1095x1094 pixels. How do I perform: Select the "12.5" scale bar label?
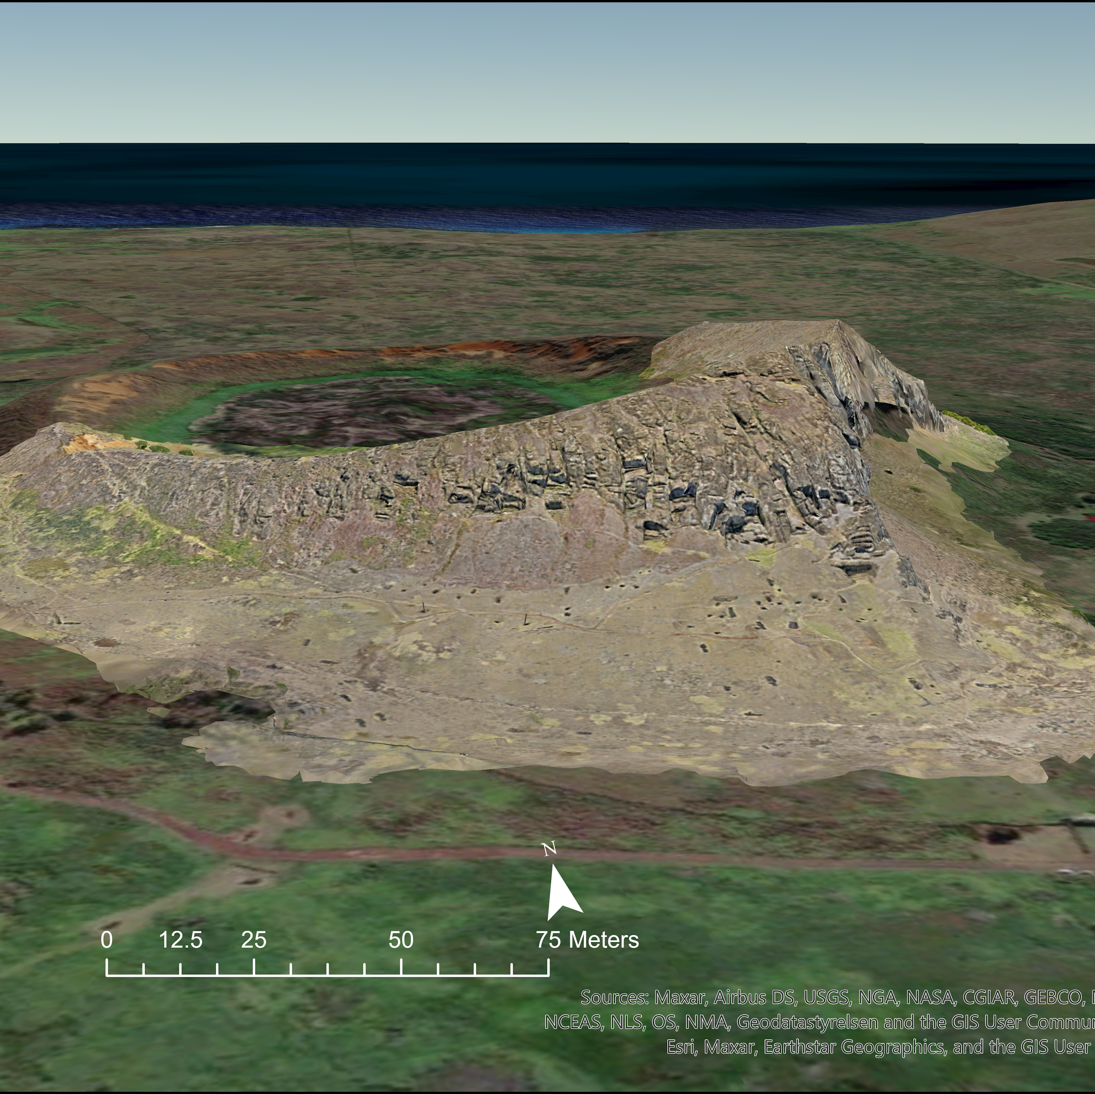pyautogui.click(x=180, y=939)
